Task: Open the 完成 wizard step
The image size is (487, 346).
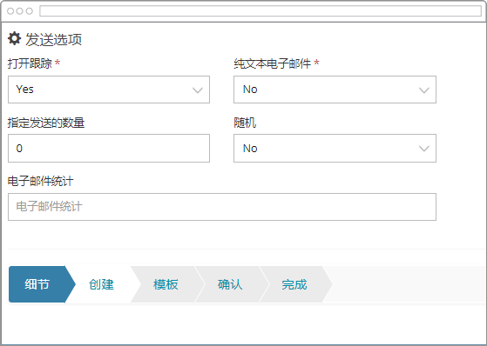Action: tap(294, 284)
